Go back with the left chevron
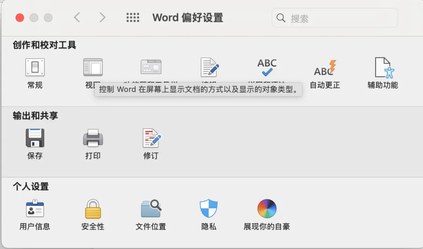The height and width of the screenshot is (249, 423). [x=77, y=18]
